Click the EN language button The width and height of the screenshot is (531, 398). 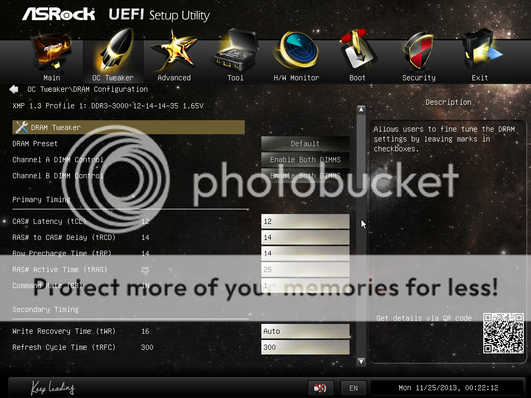(353, 388)
